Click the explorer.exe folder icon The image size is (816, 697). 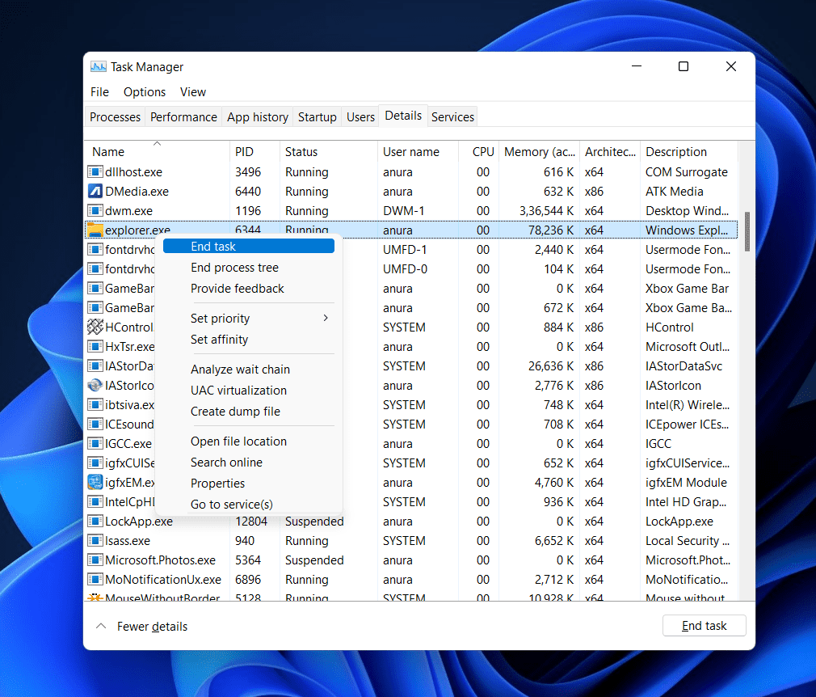tap(95, 230)
